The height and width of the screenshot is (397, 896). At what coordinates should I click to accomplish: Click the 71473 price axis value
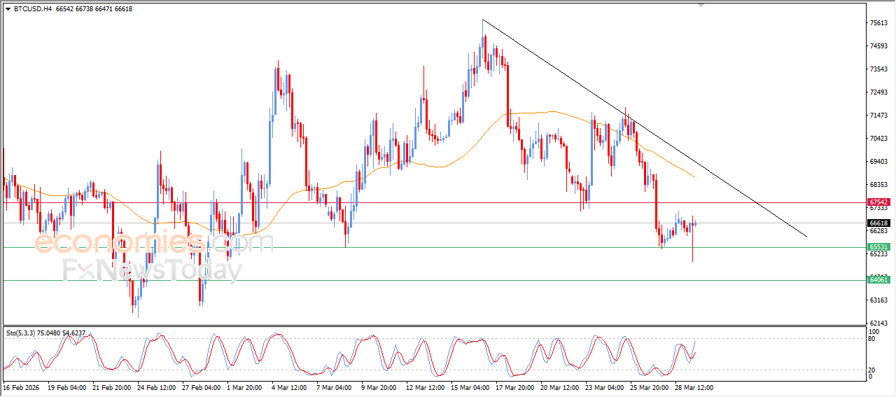[x=878, y=116]
